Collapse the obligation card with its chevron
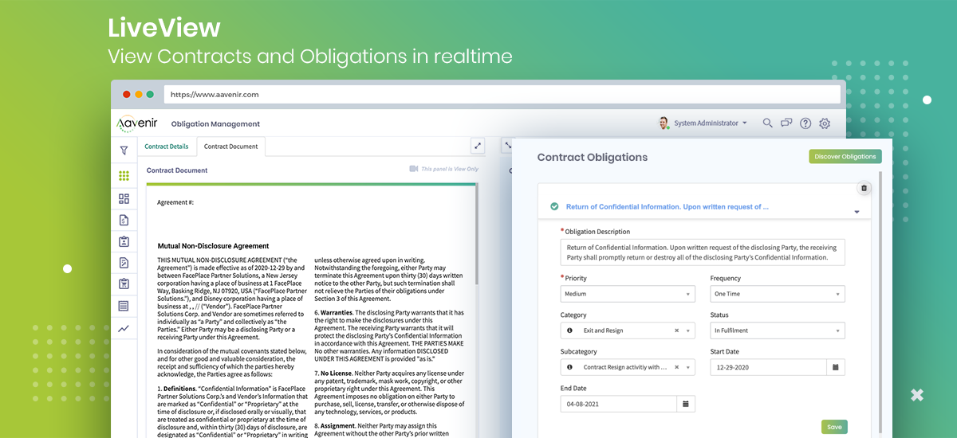Screen dimensions: 957x438 (x=857, y=212)
